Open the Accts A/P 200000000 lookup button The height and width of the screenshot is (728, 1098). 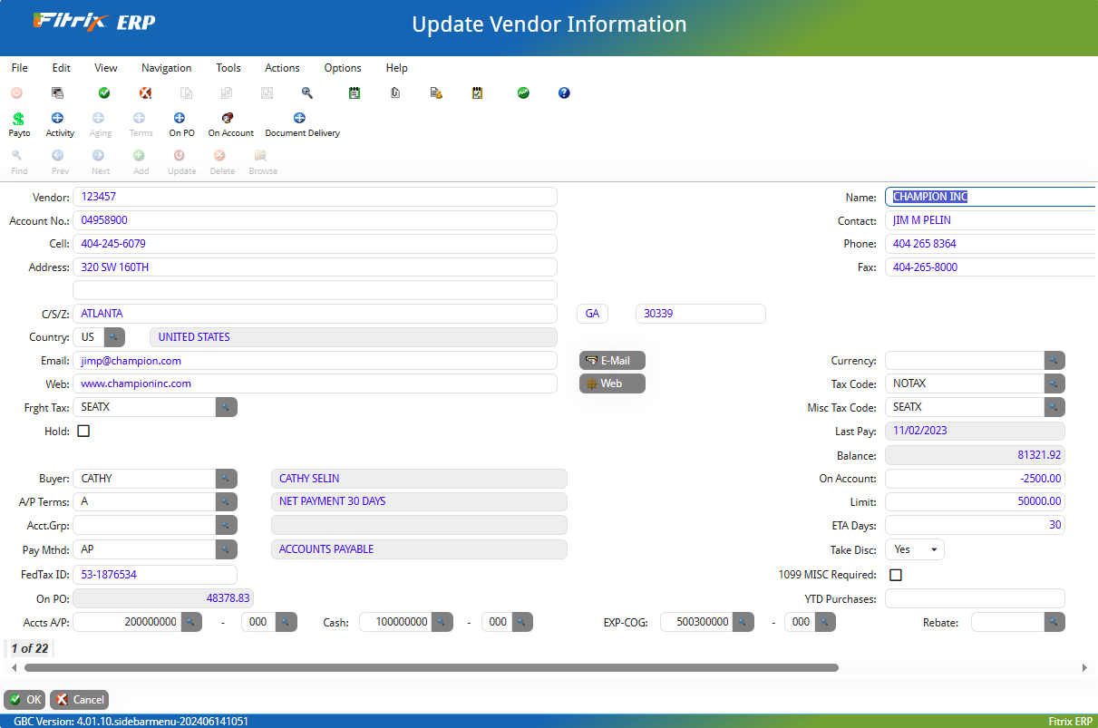191,623
